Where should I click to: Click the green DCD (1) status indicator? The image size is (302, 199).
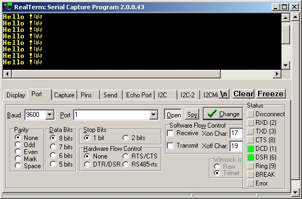click(x=251, y=149)
